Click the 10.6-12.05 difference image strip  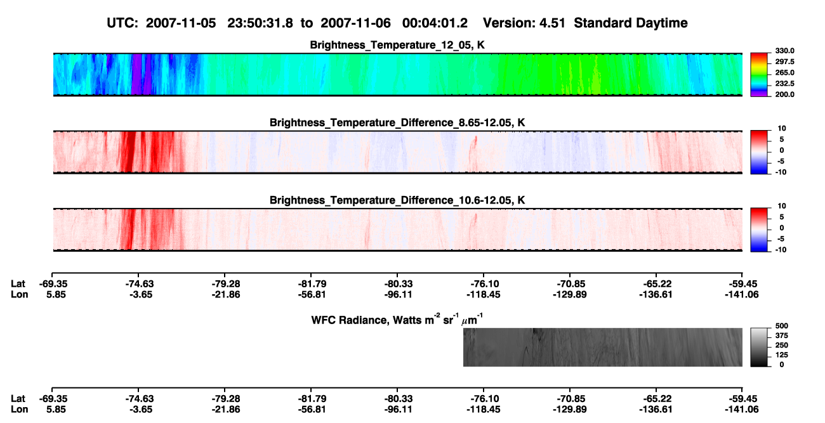coord(397,230)
